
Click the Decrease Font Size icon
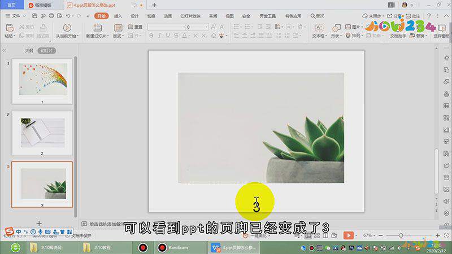pos(222,27)
